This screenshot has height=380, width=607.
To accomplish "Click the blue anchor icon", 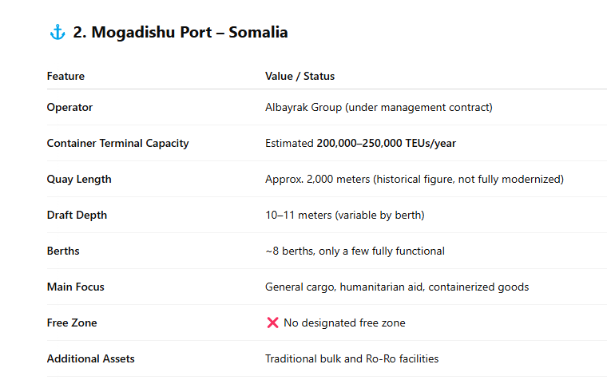I will pyautogui.click(x=58, y=32).
